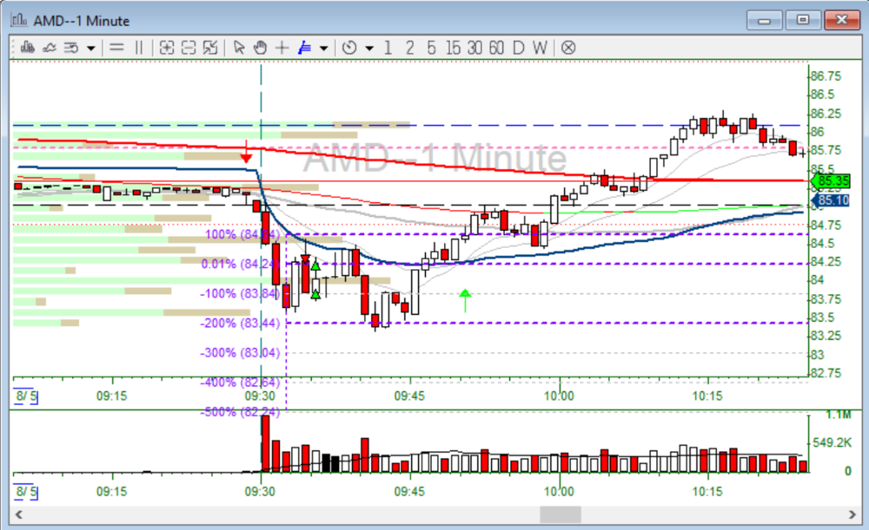Enable the crosshair cursor tool
869x530 pixels.
coord(282,48)
